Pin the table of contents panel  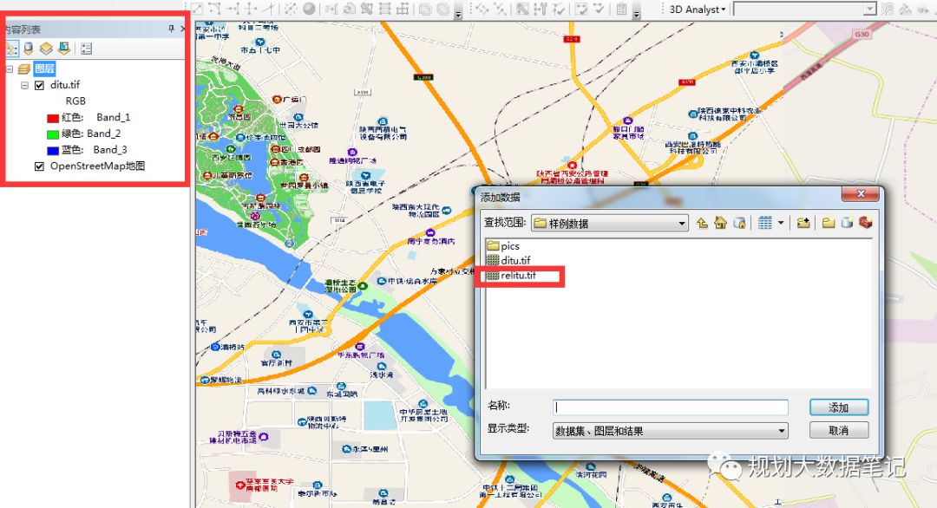coord(171,29)
